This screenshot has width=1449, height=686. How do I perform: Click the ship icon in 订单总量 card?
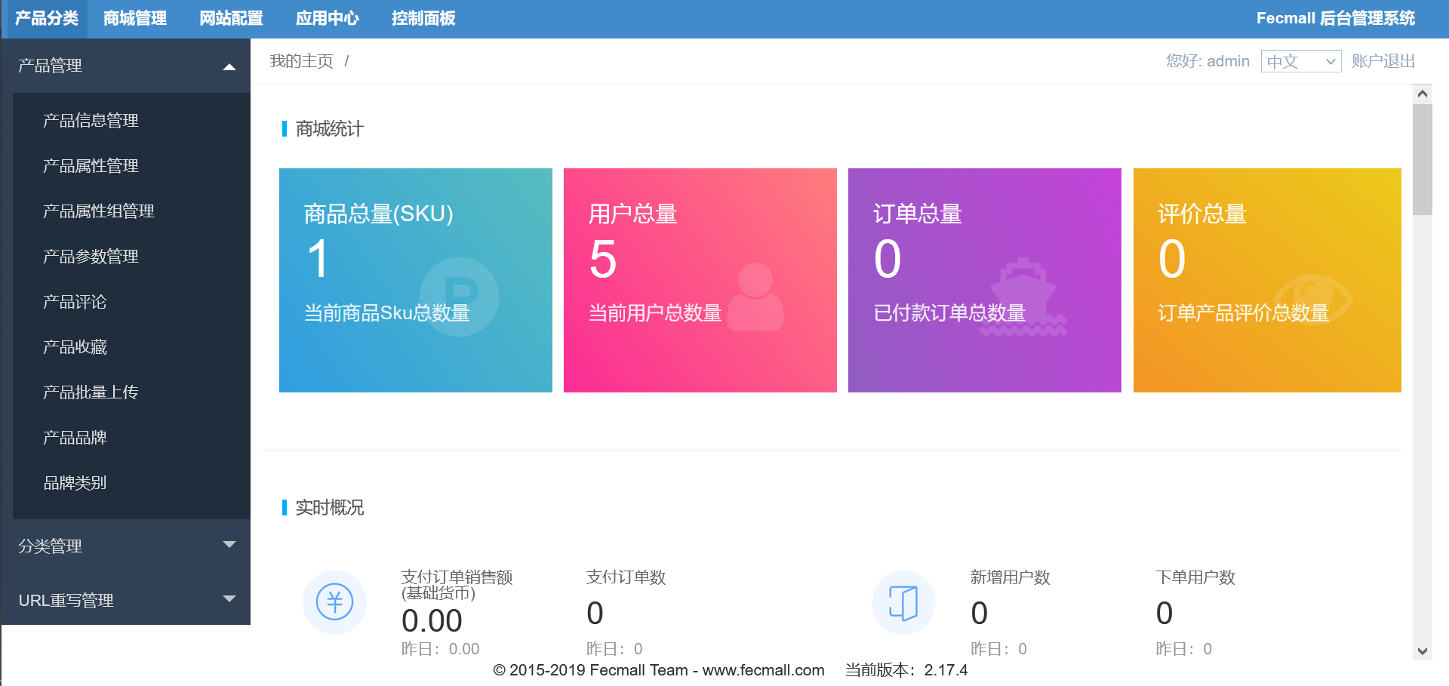tap(1023, 297)
